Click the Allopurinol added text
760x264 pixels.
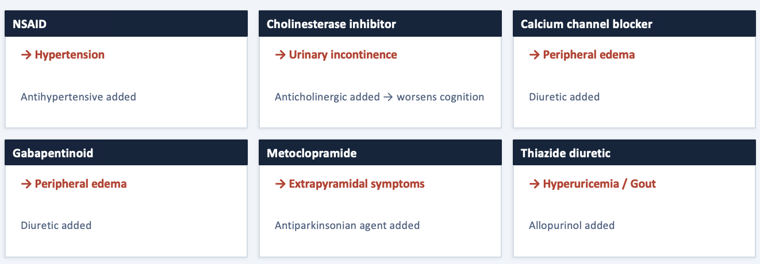click(x=571, y=226)
